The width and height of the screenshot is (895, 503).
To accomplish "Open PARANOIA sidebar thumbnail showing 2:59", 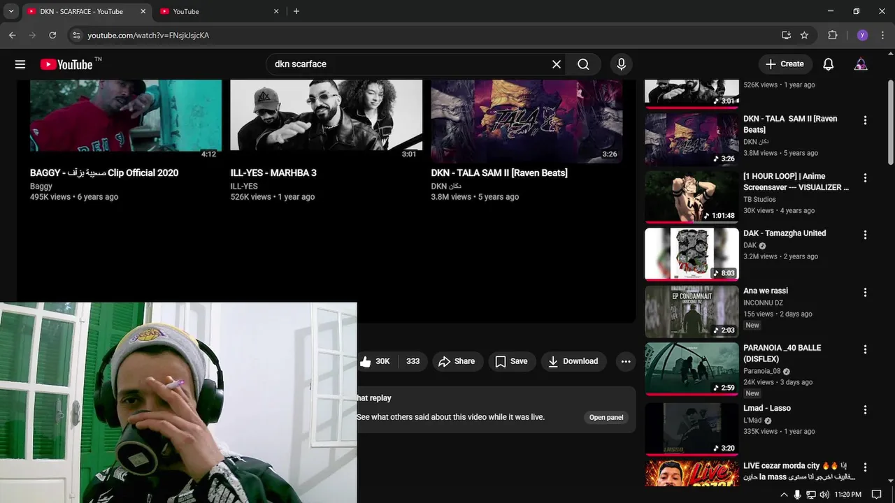I will (x=692, y=369).
